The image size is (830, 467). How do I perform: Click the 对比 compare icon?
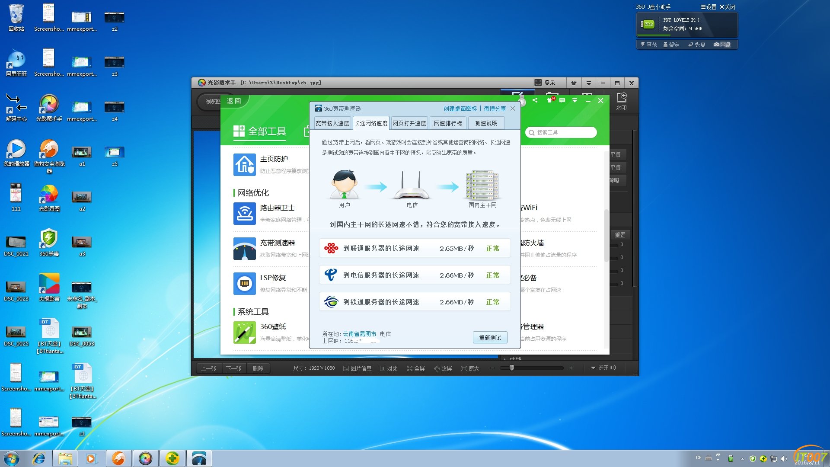389,368
